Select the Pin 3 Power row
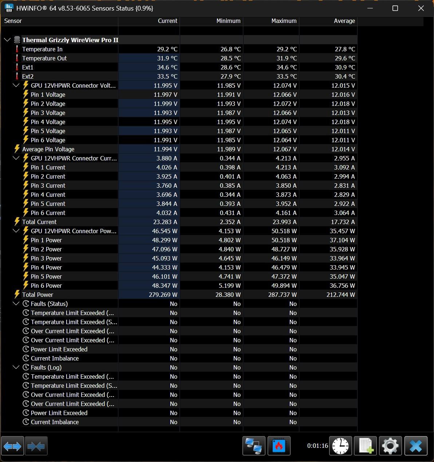 click(x=179, y=258)
